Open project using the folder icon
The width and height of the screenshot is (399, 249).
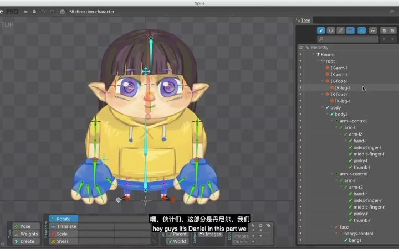pyautogui.click(x=25, y=12)
